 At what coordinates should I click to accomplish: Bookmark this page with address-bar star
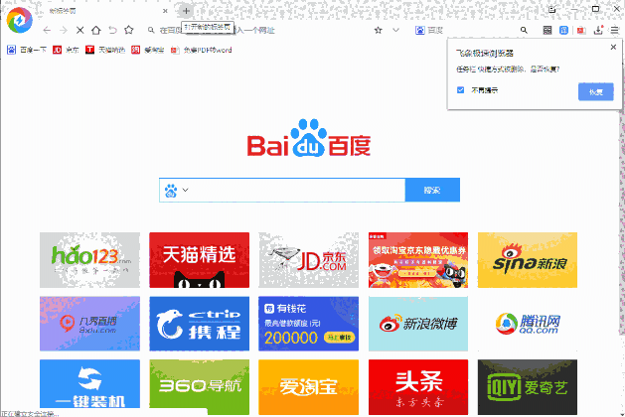(x=379, y=30)
